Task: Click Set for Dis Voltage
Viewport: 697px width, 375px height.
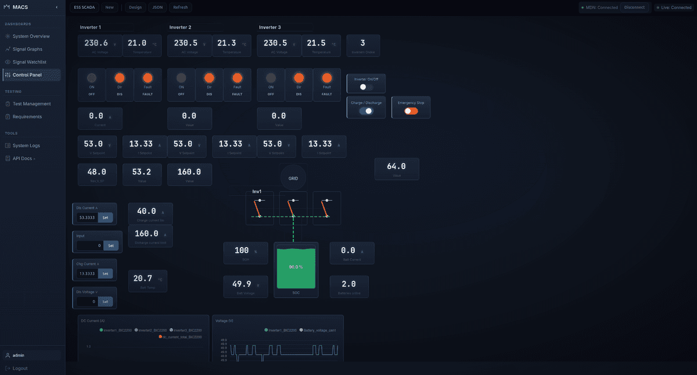Action: (x=106, y=302)
